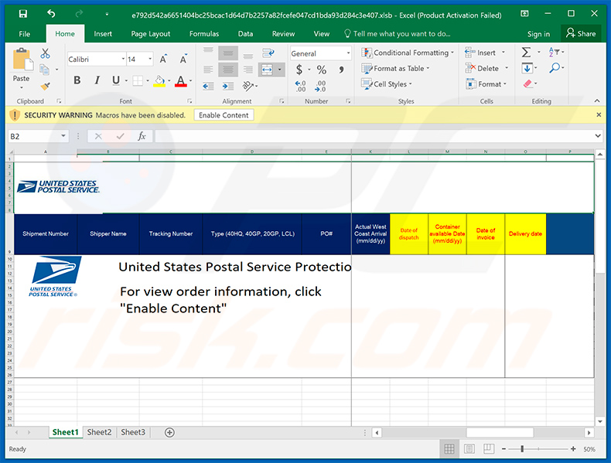Switch to Page Break Preview view
The image size is (611, 463).
[x=489, y=449]
